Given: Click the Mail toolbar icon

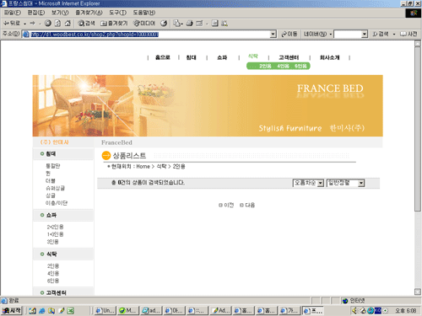Looking at the screenshot, I should (177, 24).
